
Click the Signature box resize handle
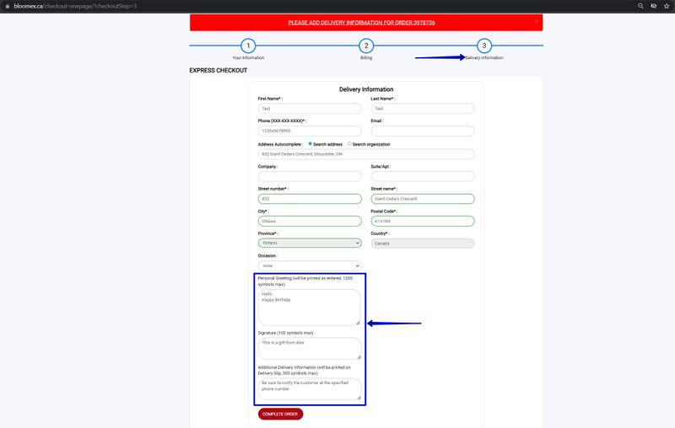(x=359, y=357)
